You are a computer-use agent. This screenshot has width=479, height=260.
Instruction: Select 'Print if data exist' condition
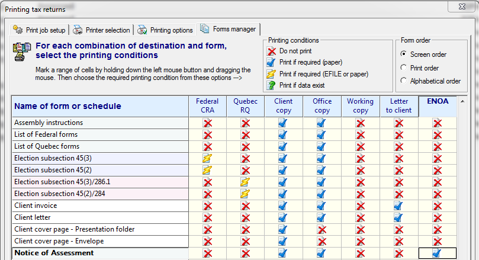(272, 85)
